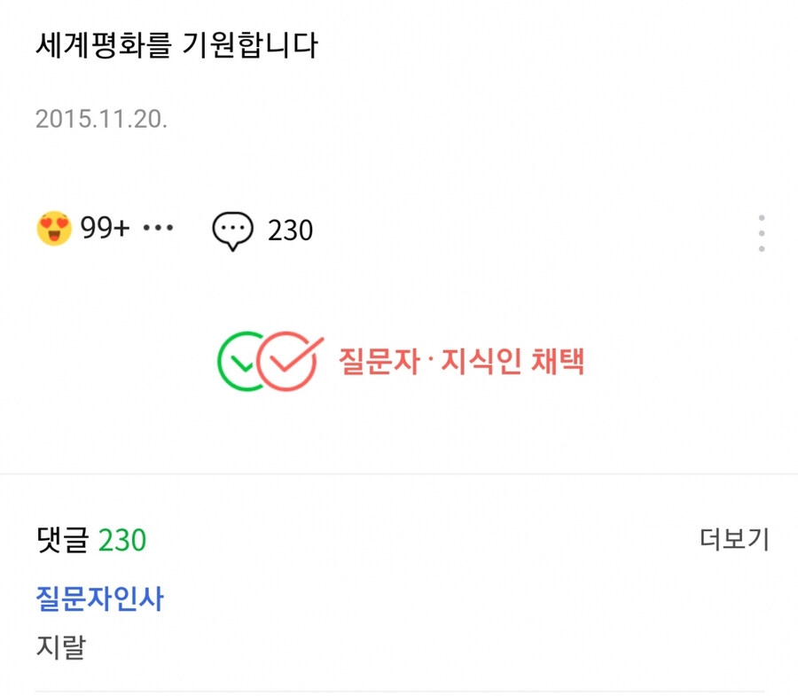
Task: Open the vertical three-dot overflow menu icon
Action: coord(761,232)
